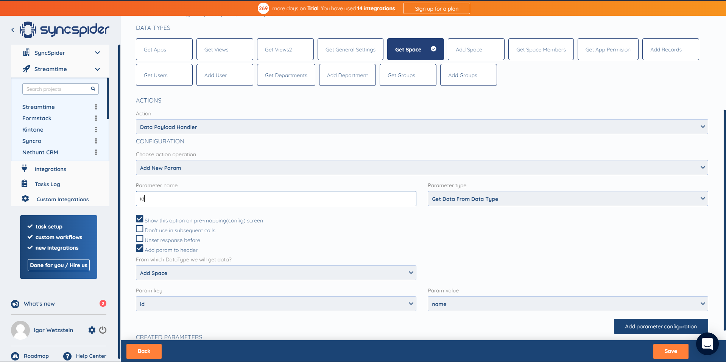Viewport: 726px width, 362px height.
Task: Click the Integrations plug icon
Action: coord(25,168)
